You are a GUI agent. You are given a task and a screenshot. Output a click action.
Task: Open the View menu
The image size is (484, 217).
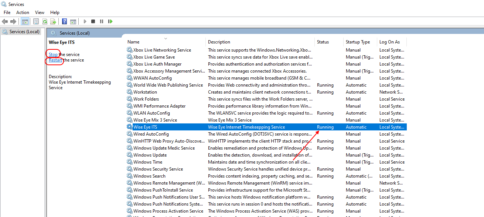coord(40,13)
